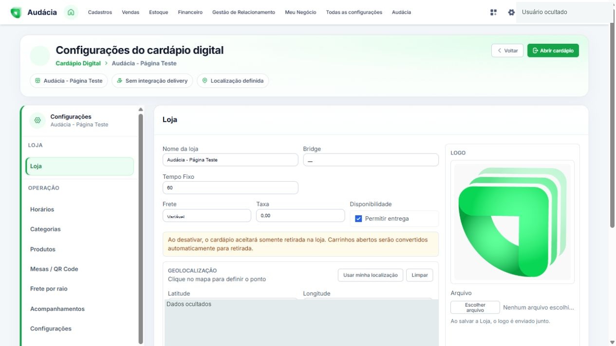Select Produtos in the sidebar
The image size is (616, 346).
tap(79, 249)
